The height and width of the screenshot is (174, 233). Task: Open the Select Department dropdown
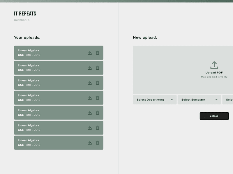coord(155,100)
